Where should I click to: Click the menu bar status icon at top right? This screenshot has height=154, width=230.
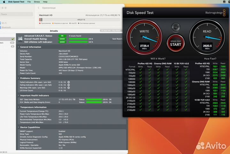224,2
